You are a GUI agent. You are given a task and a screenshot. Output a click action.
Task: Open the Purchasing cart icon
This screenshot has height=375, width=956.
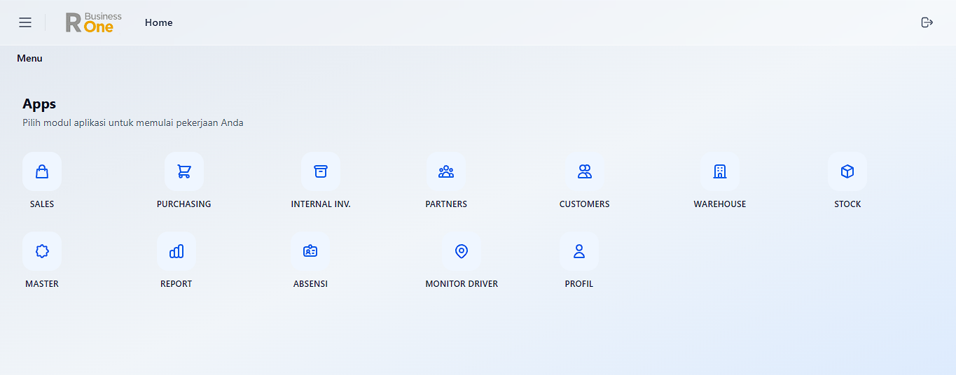184,171
